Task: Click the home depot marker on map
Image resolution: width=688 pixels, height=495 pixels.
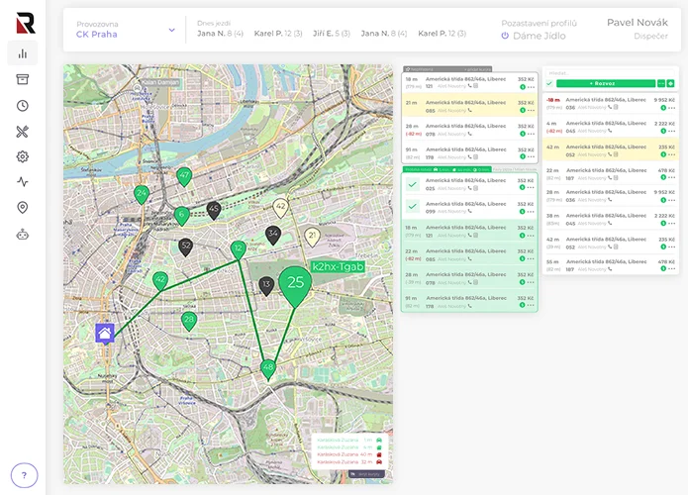Action: click(x=105, y=333)
